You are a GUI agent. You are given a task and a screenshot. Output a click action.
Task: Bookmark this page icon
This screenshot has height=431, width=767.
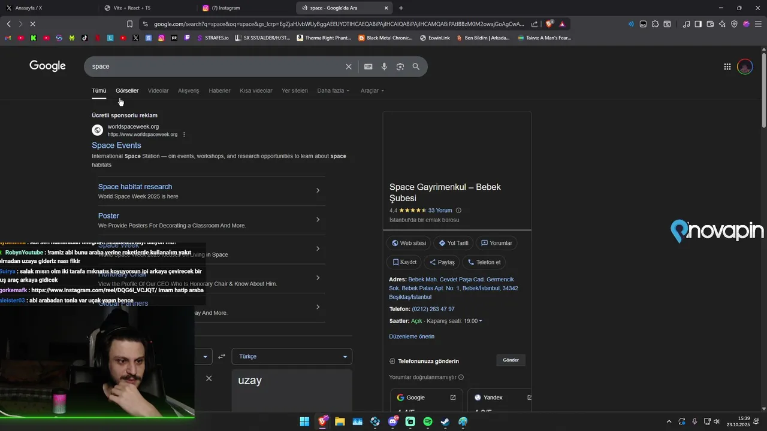tap(129, 24)
